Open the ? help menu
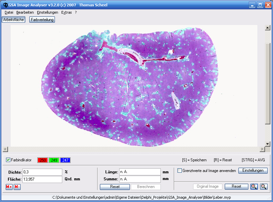Image resolution: width=273 pixels, height=202 pixels. coord(76,12)
